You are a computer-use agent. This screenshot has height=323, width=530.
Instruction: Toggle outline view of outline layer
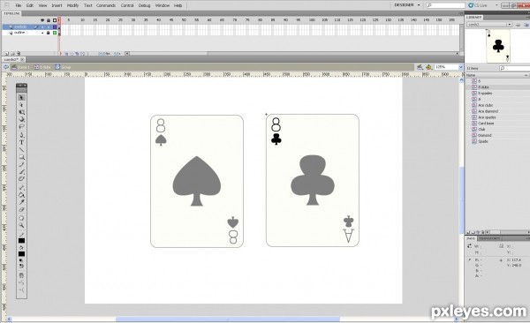pos(55,33)
